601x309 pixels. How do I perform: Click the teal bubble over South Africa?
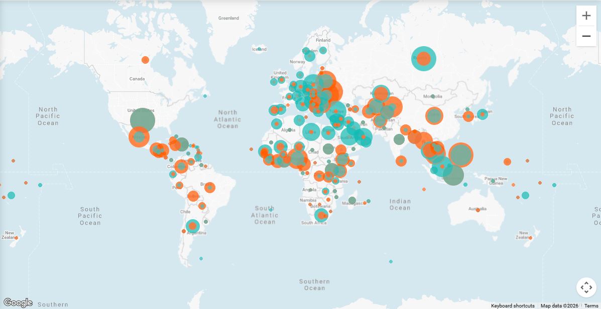click(321, 216)
